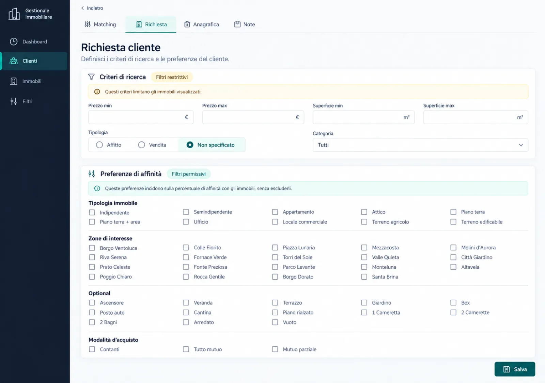Check the Città Giardino zone checkbox

[x=453, y=257]
